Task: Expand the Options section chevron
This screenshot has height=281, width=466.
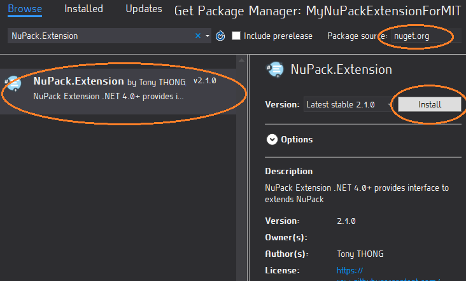Action: [272, 139]
